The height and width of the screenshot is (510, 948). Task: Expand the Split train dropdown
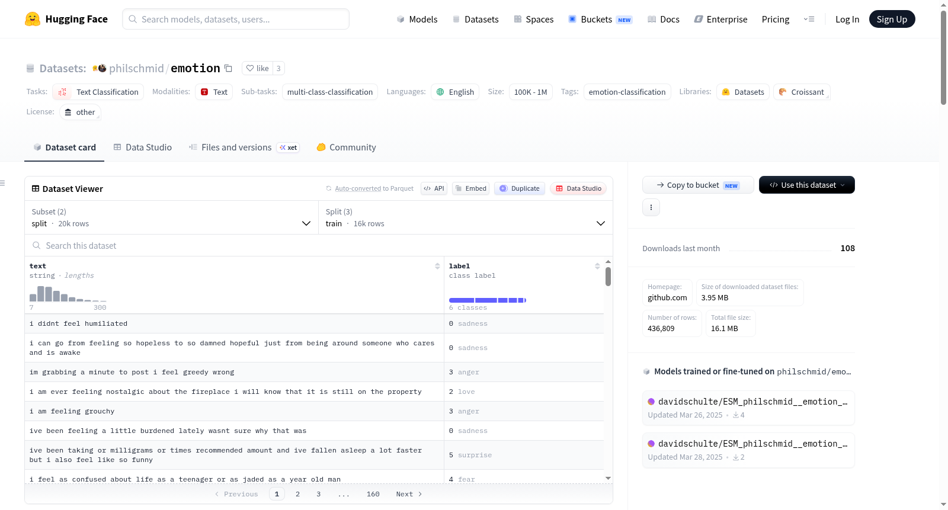(x=466, y=217)
